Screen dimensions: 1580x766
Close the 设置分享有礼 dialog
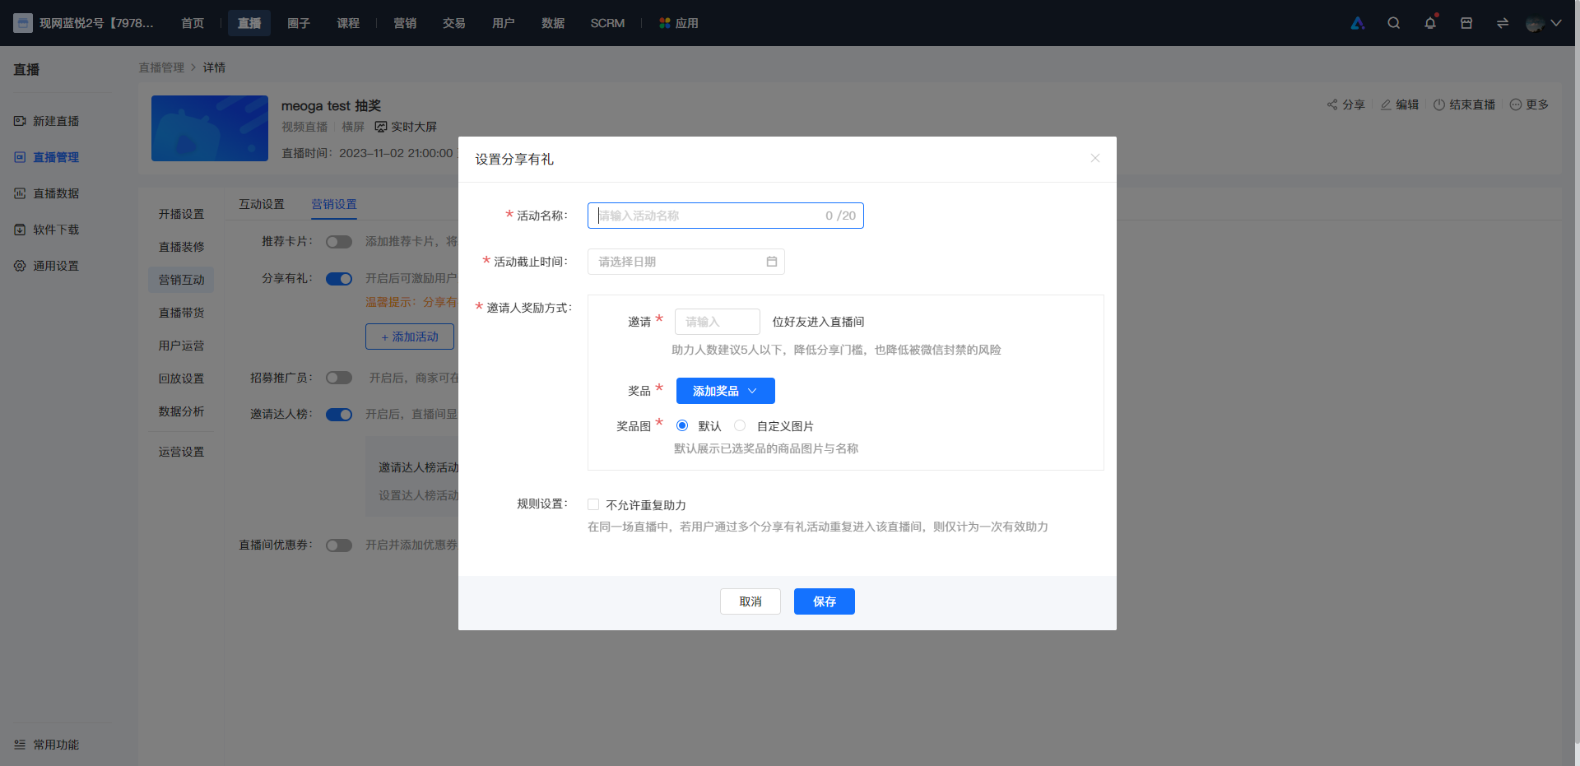coord(1095,158)
